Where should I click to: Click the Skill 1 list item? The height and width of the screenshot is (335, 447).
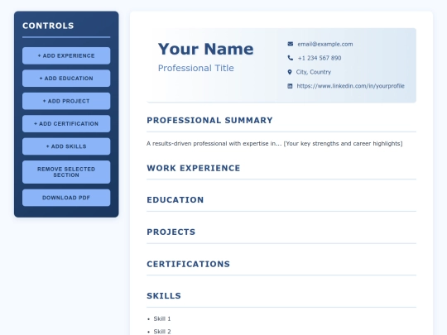pos(162,318)
